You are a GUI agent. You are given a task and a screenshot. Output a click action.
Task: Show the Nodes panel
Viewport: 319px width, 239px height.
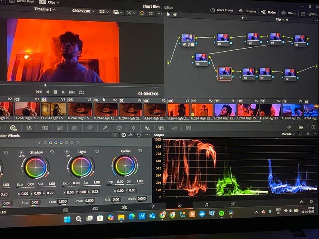(x=268, y=12)
